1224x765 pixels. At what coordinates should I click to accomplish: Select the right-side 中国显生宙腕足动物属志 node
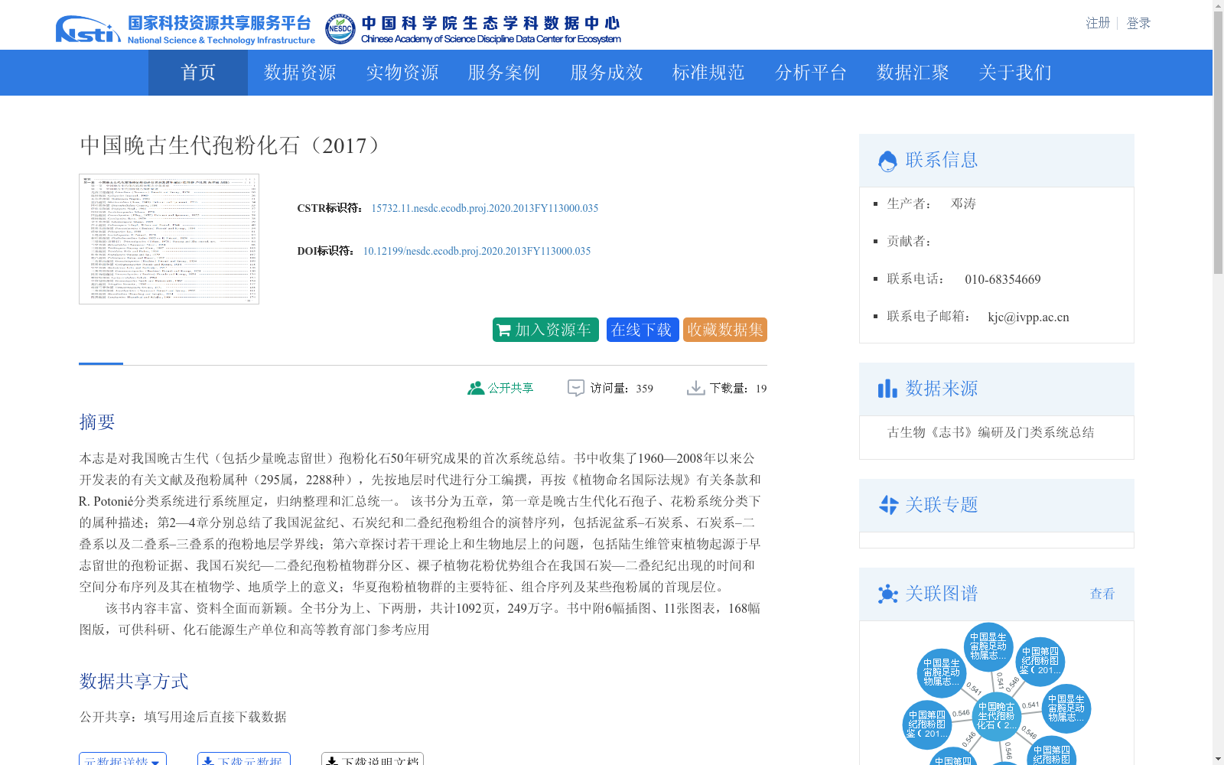1066,708
